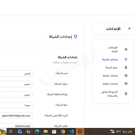Click the state/province field
The height and width of the screenshot is (135, 135).
click(16, 94)
